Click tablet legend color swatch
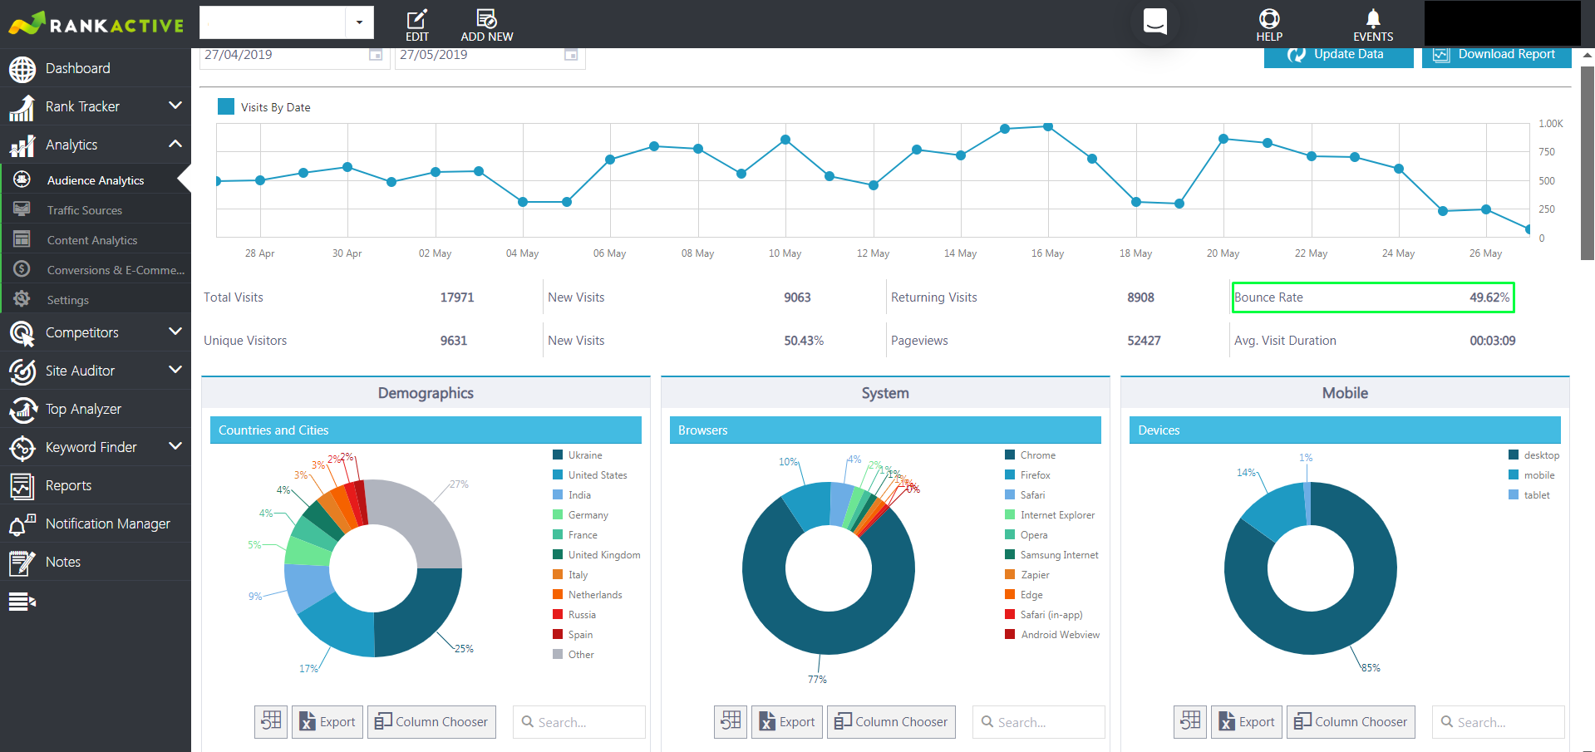The image size is (1595, 752). tap(1514, 495)
